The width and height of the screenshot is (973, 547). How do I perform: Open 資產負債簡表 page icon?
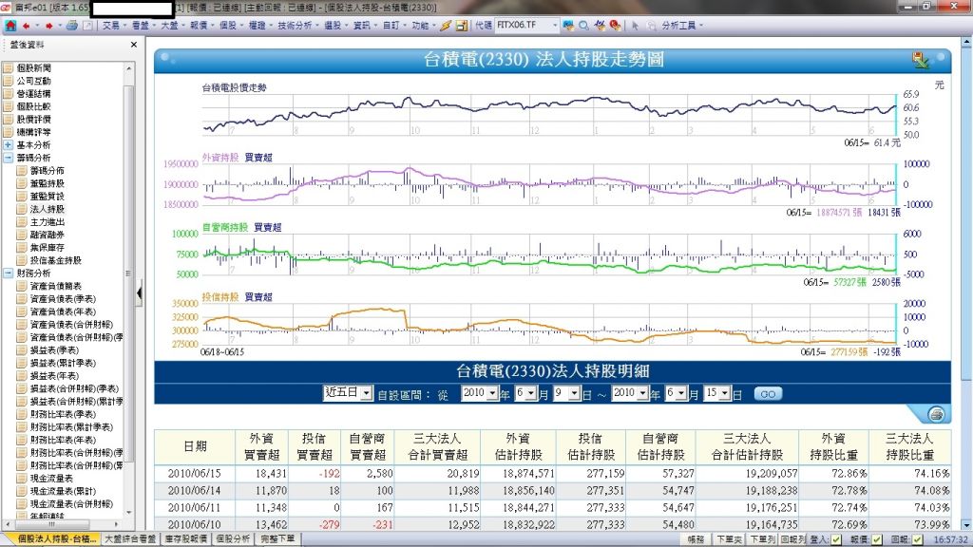coord(22,286)
